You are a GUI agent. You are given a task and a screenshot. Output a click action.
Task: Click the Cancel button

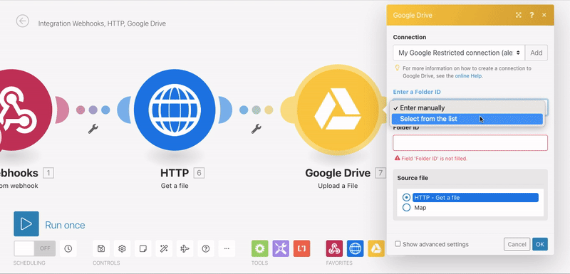tap(517, 244)
